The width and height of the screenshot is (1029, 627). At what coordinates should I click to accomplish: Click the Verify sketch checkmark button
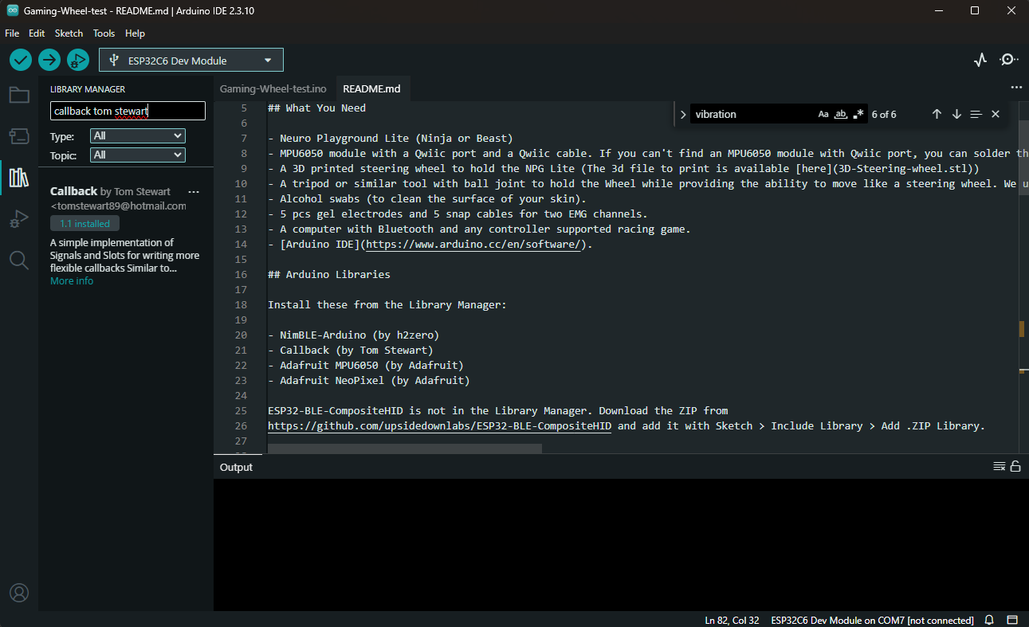21,60
